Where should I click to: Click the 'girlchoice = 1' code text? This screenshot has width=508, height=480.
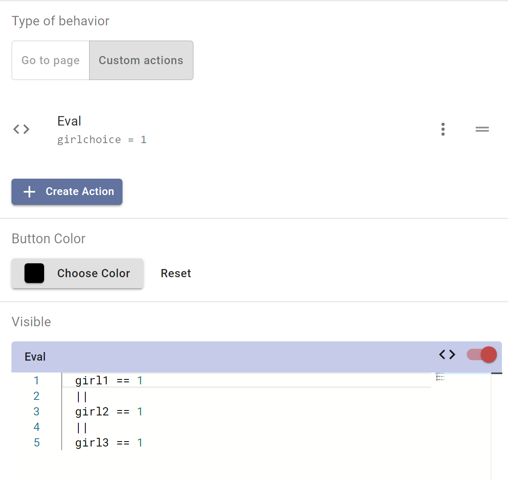[102, 140]
